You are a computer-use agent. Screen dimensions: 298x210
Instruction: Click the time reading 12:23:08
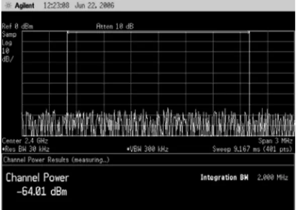pyautogui.click(x=56, y=6)
